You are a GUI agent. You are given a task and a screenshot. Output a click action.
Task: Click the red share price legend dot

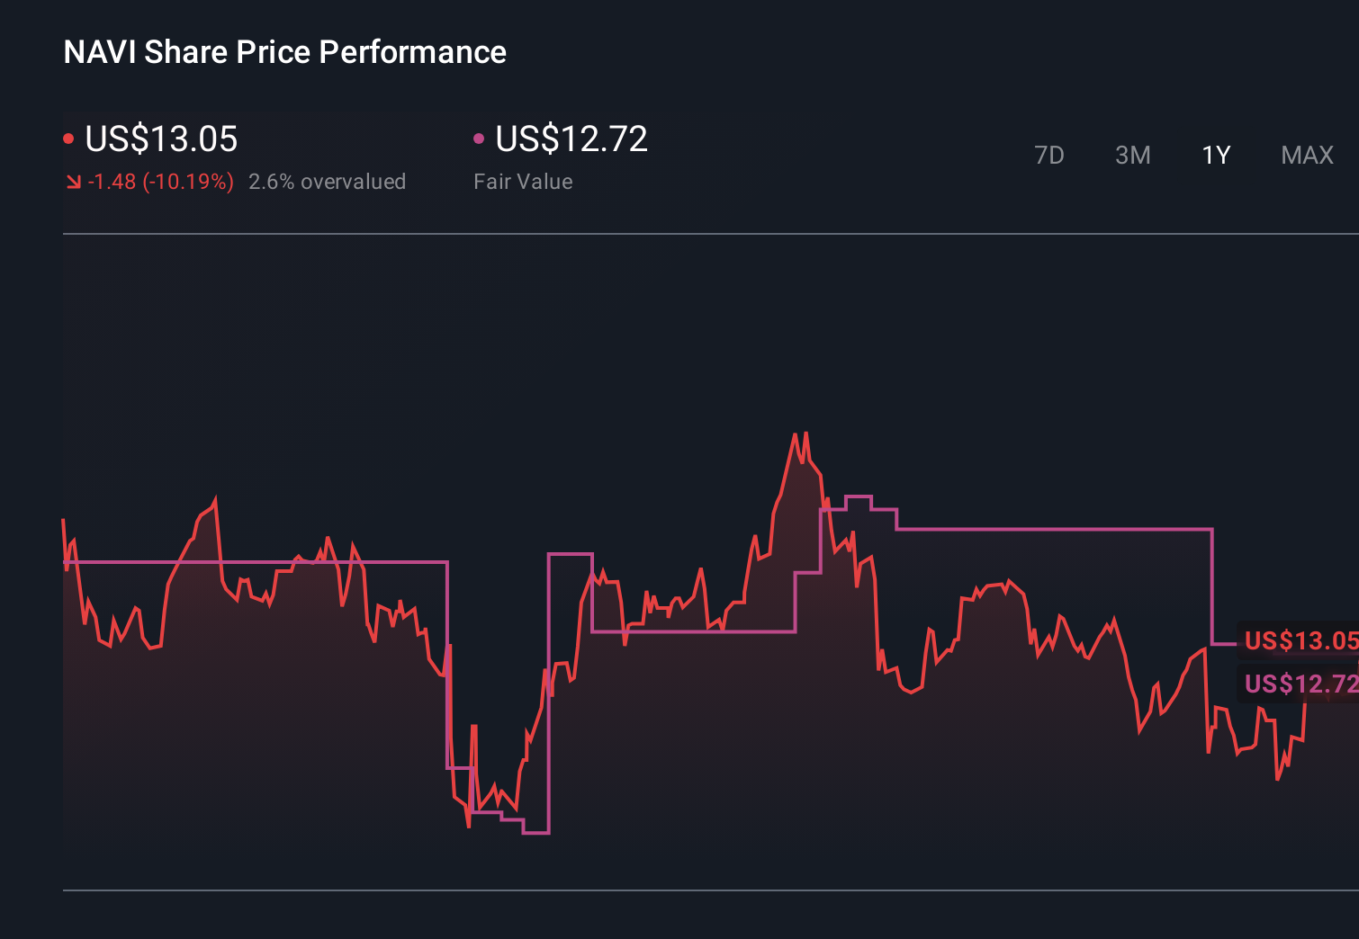[x=69, y=137]
